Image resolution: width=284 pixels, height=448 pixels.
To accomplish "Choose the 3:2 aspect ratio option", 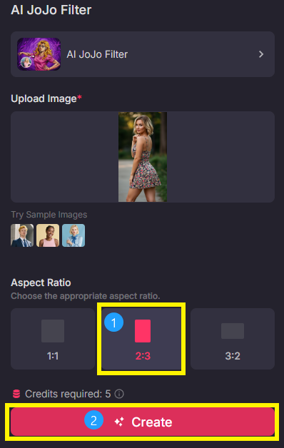I will point(233,339).
